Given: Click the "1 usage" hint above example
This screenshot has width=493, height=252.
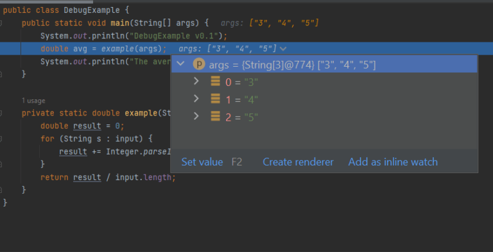Looking at the screenshot, I should pos(33,101).
